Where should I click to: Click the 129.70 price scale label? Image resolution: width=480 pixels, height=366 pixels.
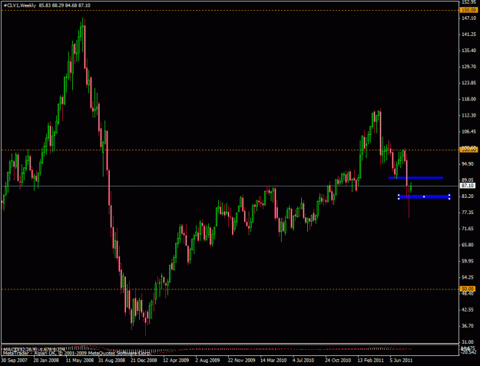[468, 67]
